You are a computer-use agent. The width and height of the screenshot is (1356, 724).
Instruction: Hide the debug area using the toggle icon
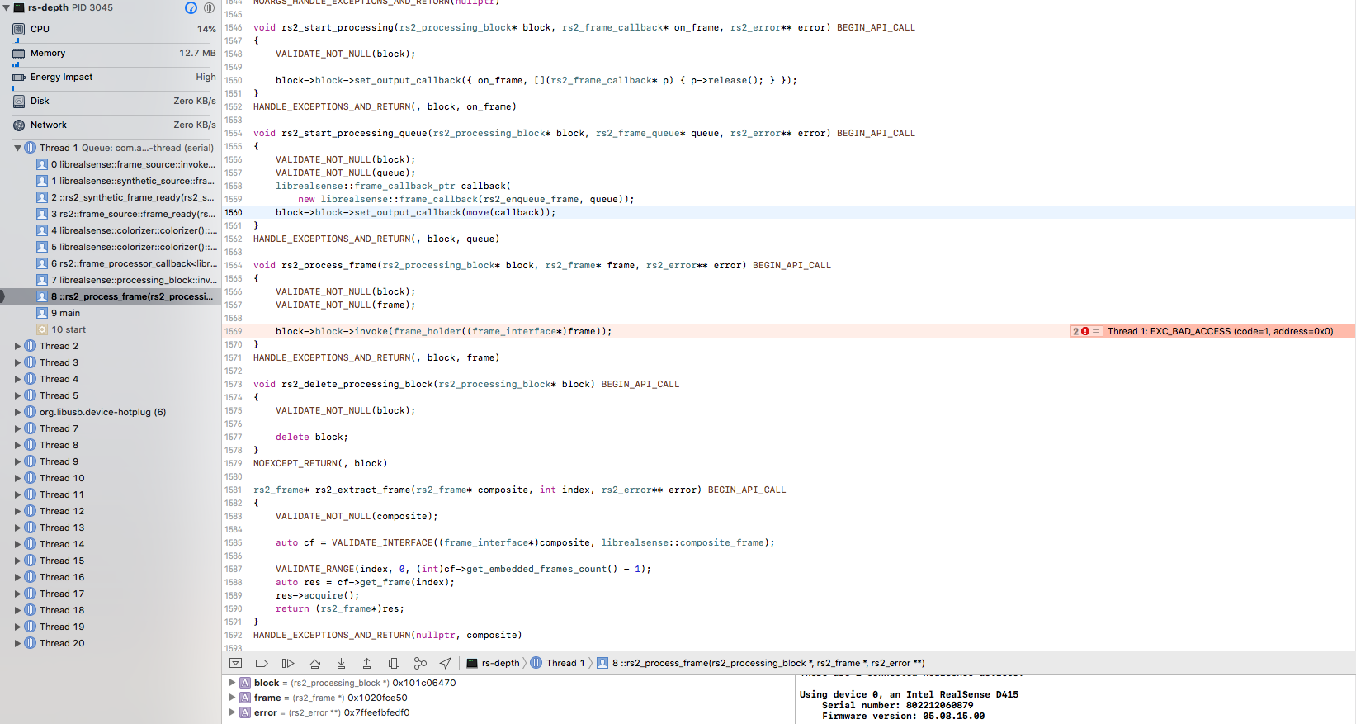[x=235, y=663]
